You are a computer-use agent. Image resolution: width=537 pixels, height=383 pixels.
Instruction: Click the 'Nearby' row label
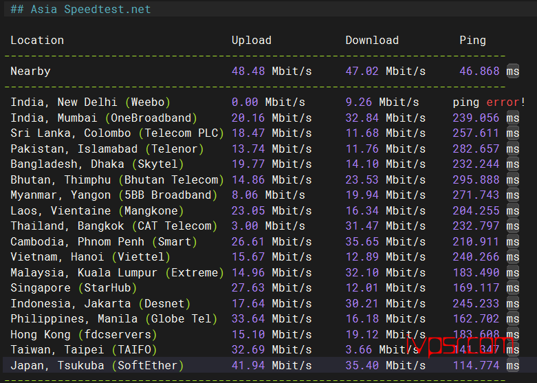click(x=30, y=72)
